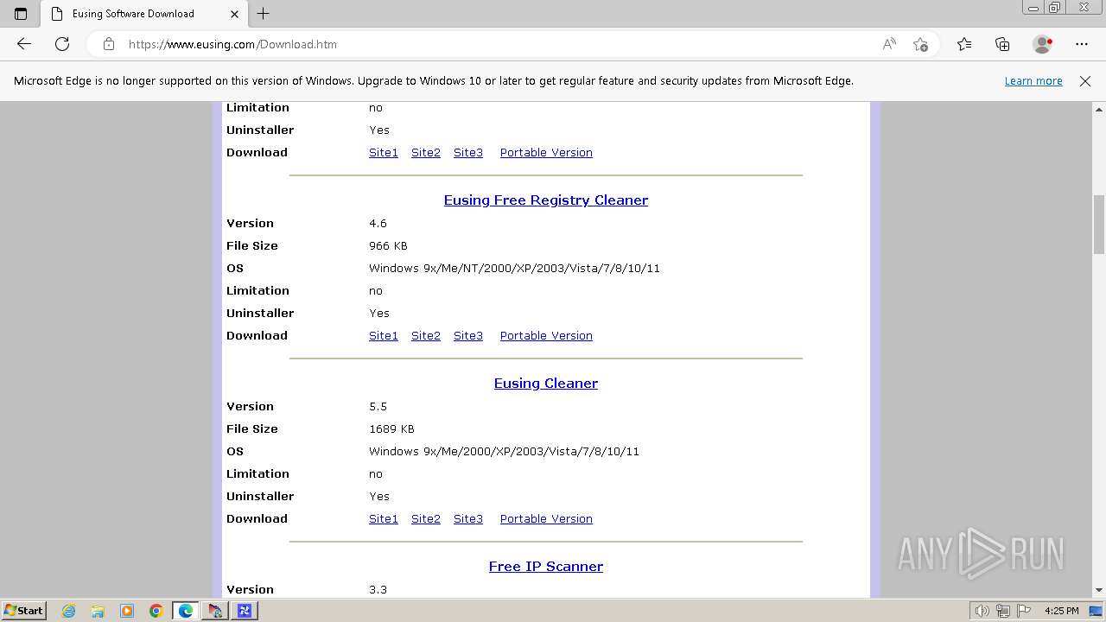This screenshot has height=622, width=1106.
Task: Click topmost Site3 download link
Action: tap(468, 152)
